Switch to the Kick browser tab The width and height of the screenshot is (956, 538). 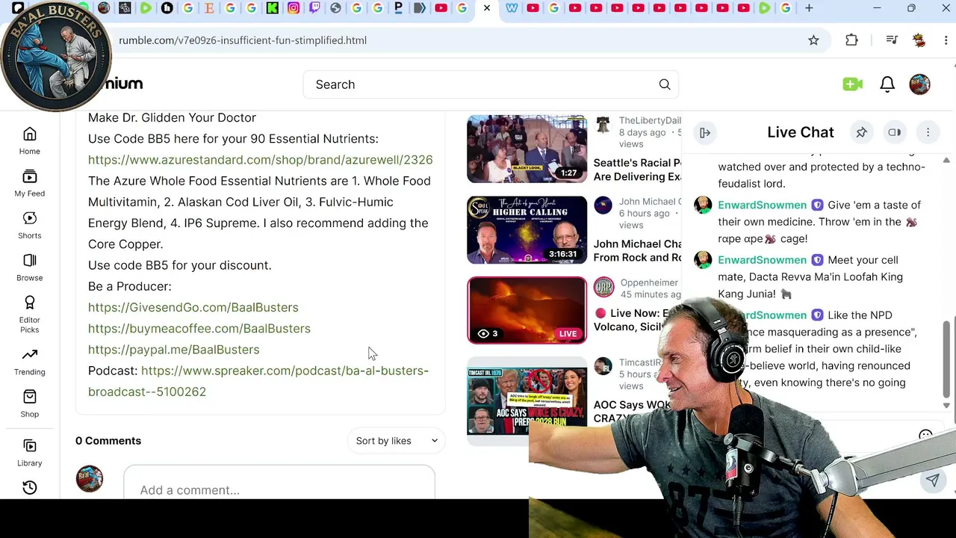click(273, 8)
